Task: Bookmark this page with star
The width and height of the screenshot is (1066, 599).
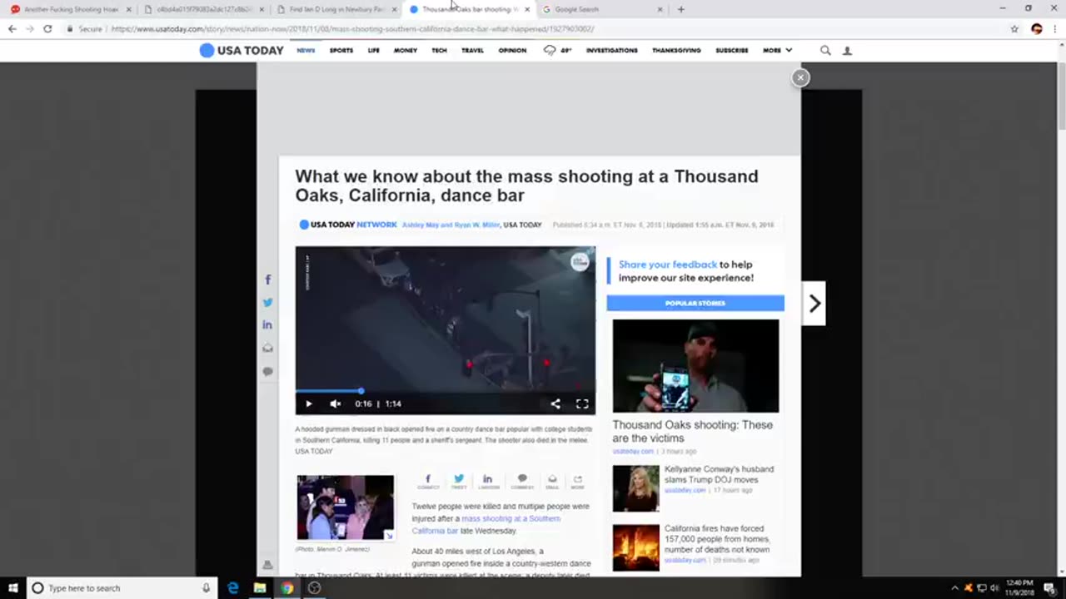Action: 1014,28
